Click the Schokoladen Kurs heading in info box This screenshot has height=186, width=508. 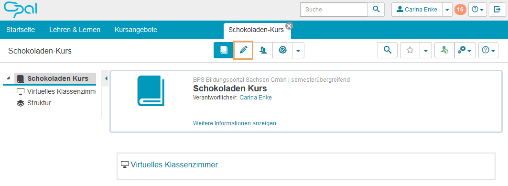click(230, 88)
